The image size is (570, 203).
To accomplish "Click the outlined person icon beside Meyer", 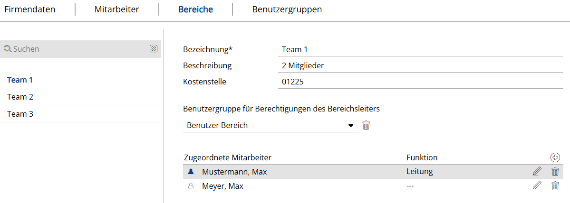I will (191, 186).
